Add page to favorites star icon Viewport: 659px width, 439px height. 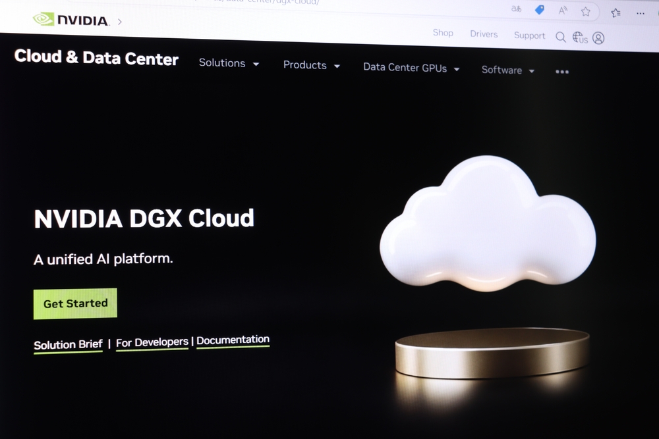(585, 12)
